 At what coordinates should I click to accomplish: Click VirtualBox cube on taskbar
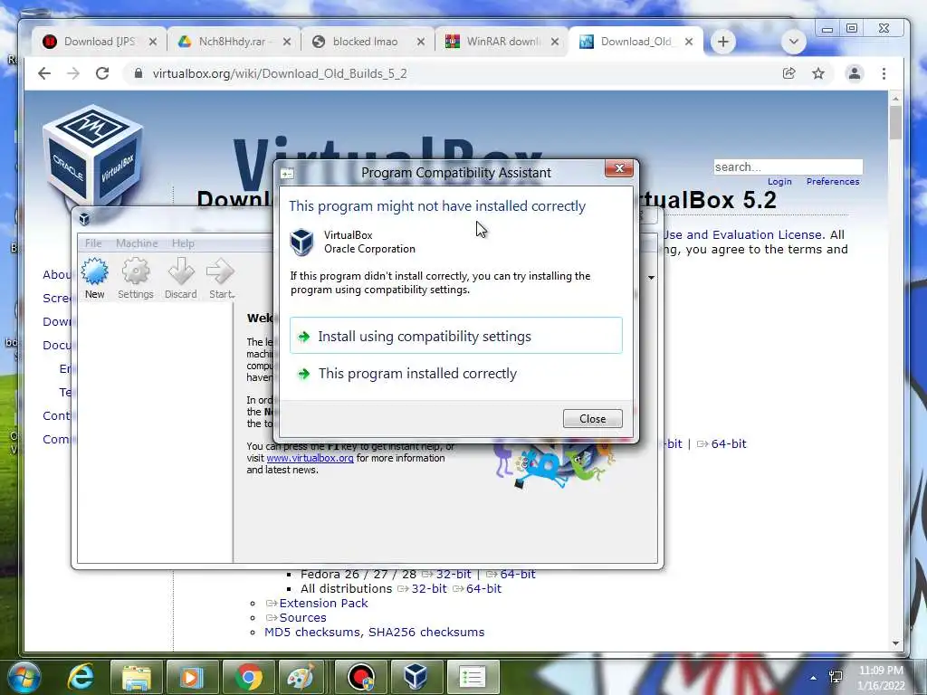[x=416, y=677]
